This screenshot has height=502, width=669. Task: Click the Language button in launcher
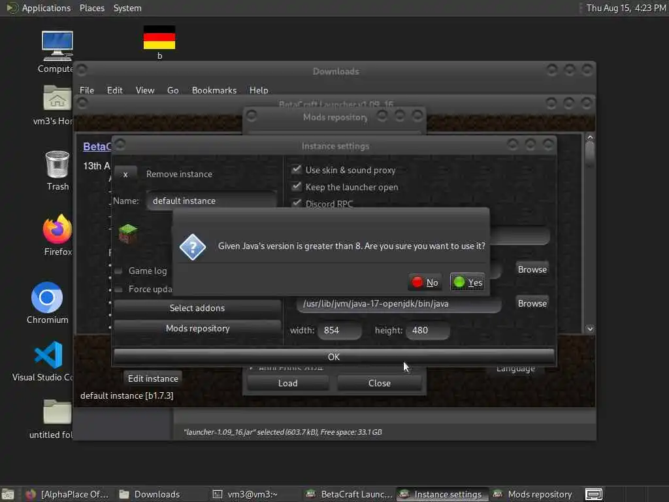pos(515,369)
